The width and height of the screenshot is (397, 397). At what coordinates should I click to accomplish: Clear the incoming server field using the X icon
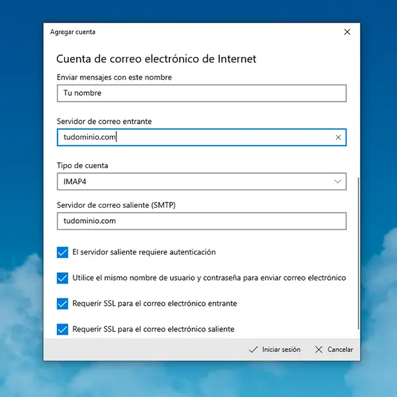[338, 138]
